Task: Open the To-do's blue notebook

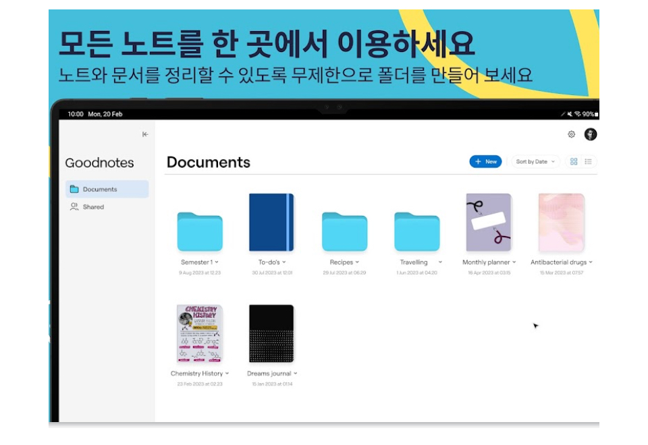Action: pos(271,222)
